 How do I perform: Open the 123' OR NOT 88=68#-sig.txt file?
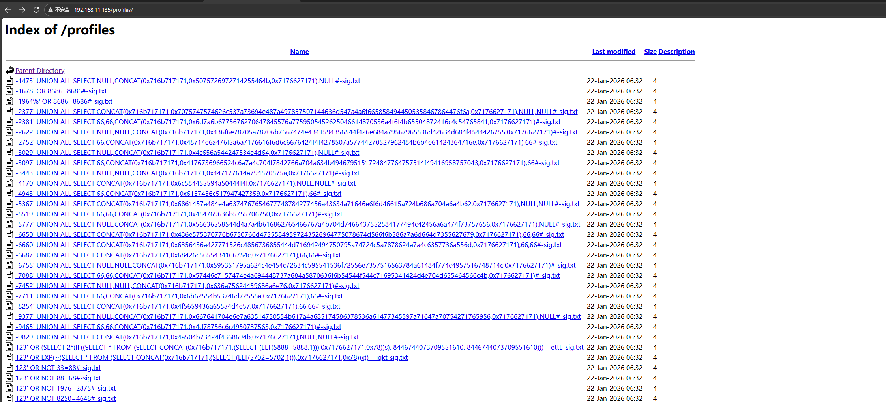pyautogui.click(x=58, y=378)
